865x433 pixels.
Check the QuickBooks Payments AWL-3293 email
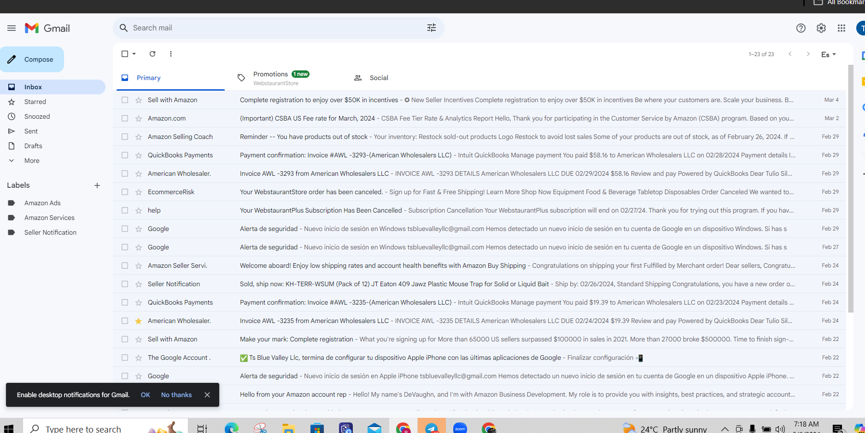click(x=125, y=155)
